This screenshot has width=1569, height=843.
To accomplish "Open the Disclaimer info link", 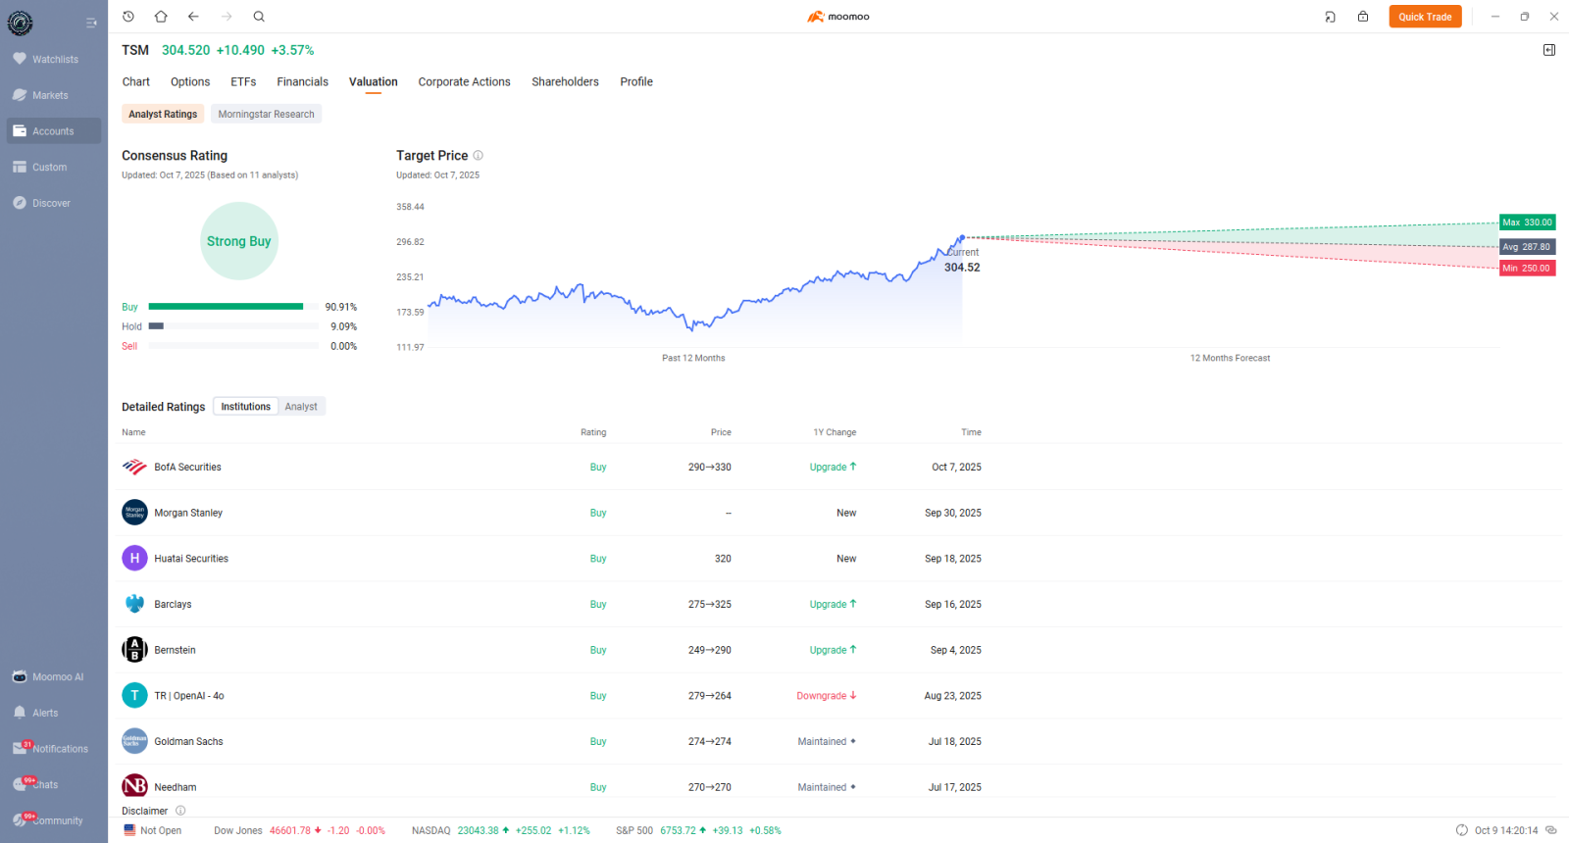I will (180, 811).
